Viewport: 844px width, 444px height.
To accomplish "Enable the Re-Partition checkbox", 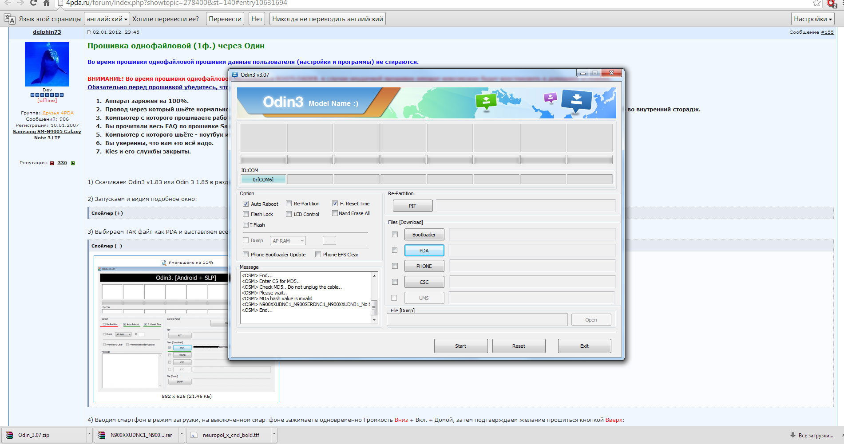I will (x=289, y=204).
